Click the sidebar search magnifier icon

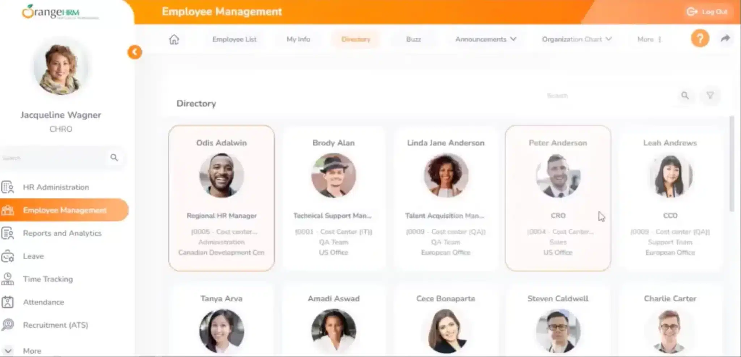[114, 157]
